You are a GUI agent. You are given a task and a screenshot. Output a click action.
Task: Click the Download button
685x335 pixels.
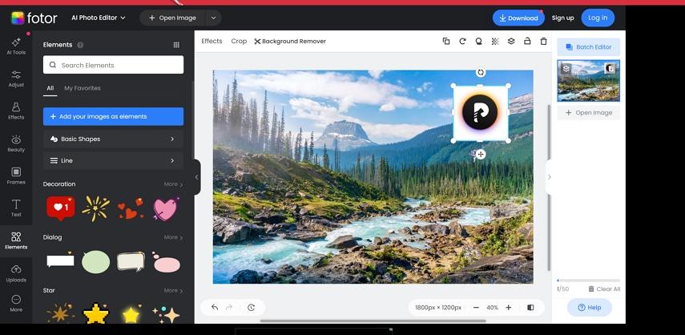[517, 18]
